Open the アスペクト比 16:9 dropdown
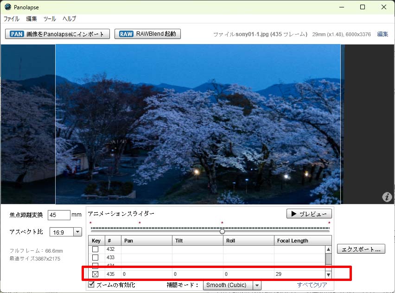Screen dimensions: 395x293 click(x=77, y=232)
